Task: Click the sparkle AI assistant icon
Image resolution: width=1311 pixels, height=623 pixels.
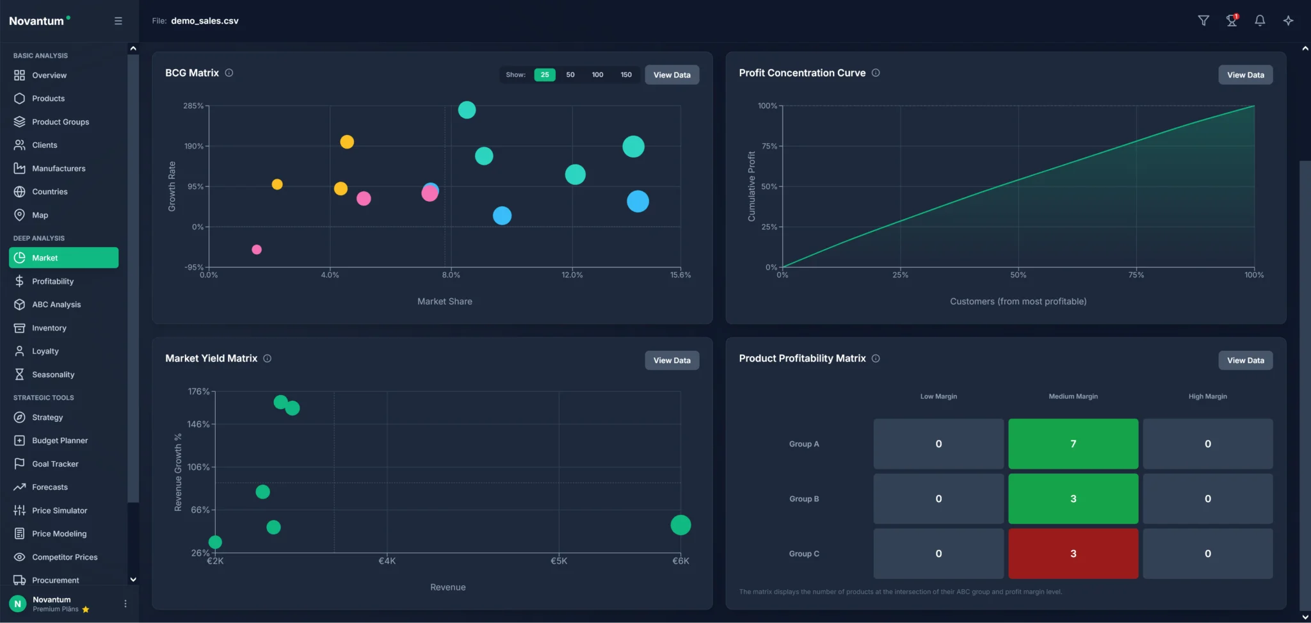Action: point(1288,20)
